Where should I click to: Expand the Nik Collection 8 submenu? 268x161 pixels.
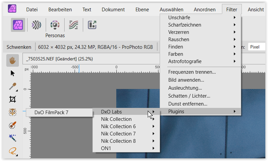coord(126,141)
